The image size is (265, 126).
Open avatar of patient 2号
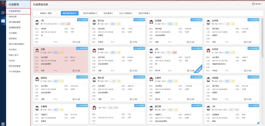pyautogui.click(x=151, y=51)
